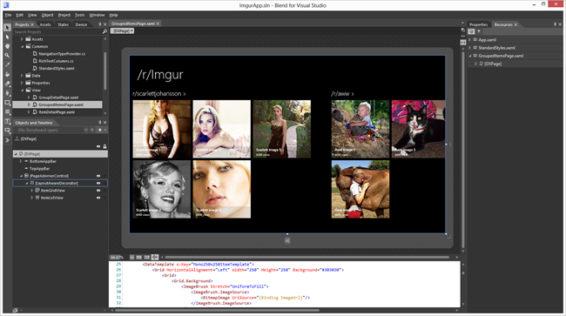566x316 pixels.
Task: Click the /r/aww group header
Action: click(342, 93)
